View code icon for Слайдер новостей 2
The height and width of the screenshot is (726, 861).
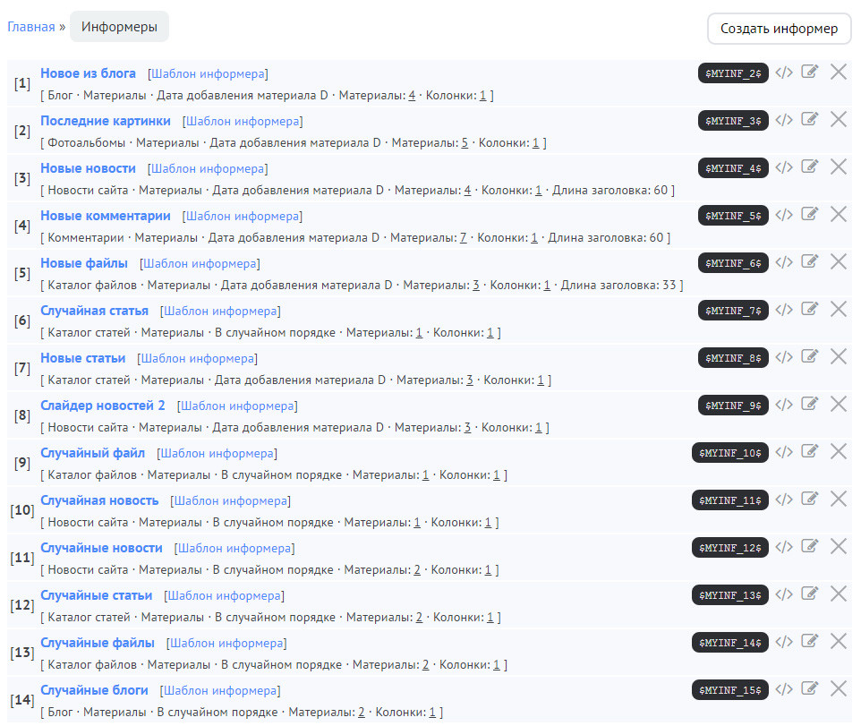pyautogui.click(x=784, y=405)
